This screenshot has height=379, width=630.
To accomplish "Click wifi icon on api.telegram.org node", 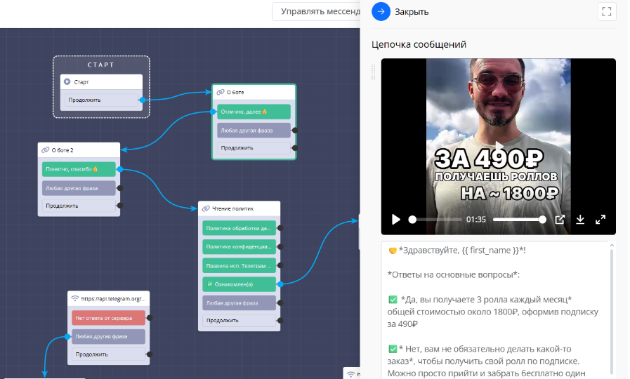I will click(75, 298).
